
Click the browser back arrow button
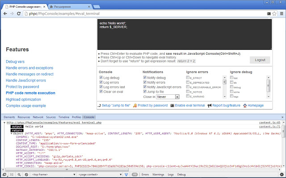pos(4,14)
